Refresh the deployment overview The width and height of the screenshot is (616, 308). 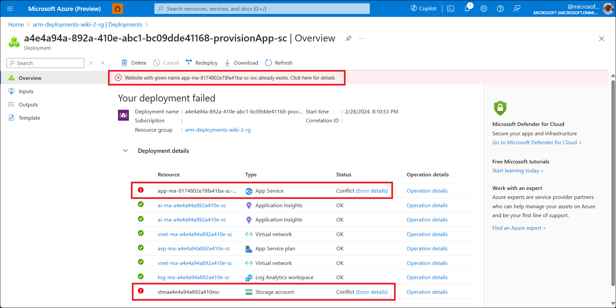(x=279, y=63)
